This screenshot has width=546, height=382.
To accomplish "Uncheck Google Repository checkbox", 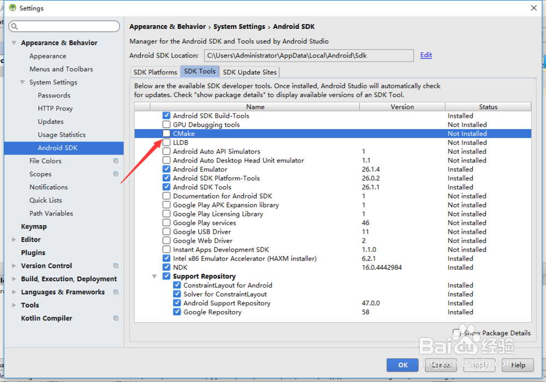I will pyautogui.click(x=177, y=312).
